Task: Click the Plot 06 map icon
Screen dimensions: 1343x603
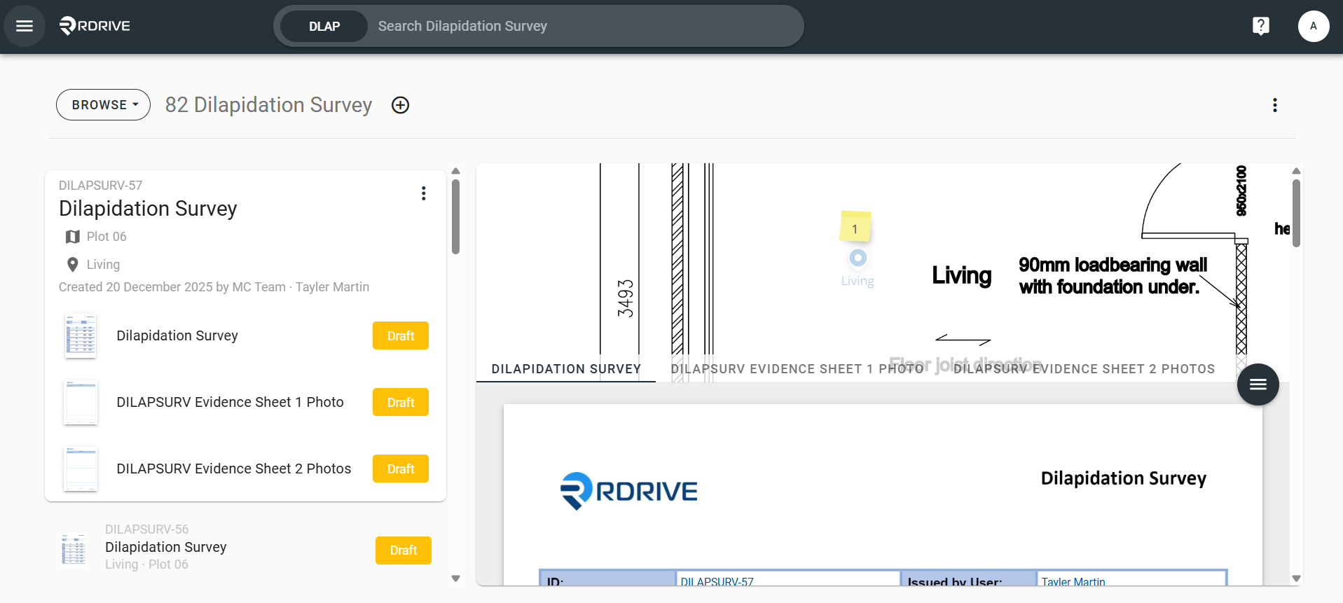Action: pyautogui.click(x=72, y=237)
